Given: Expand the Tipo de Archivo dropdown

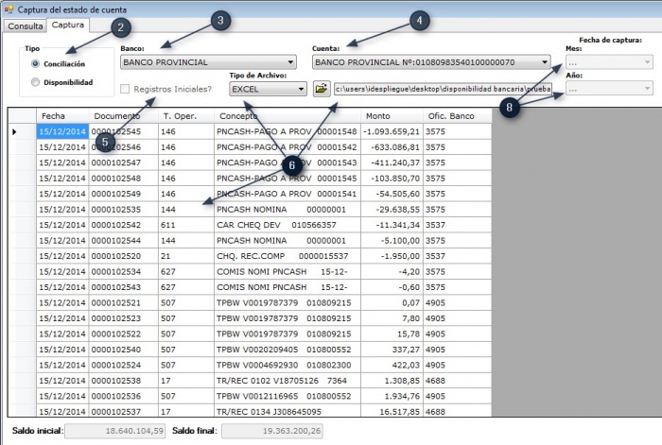Looking at the screenshot, I should click(268, 89).
